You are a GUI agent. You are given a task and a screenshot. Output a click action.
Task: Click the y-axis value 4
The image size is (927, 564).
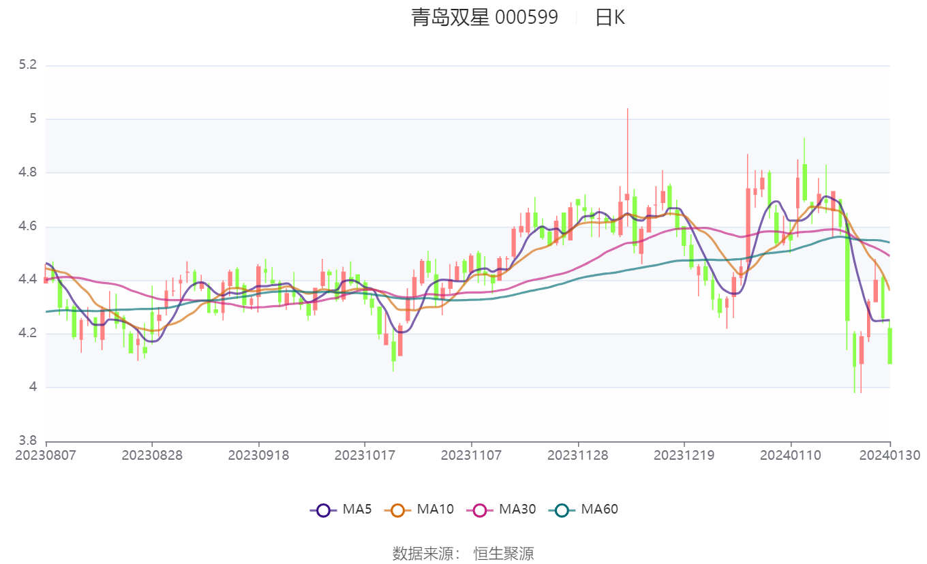click(33, 388)
